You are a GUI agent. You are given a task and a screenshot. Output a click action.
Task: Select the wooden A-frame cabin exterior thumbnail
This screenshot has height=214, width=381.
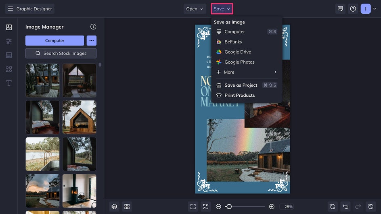tap(80, 117)
